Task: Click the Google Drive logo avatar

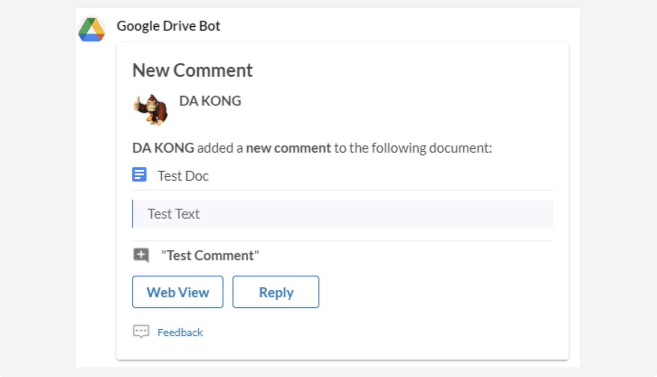Action: click(x=92, y=30)
